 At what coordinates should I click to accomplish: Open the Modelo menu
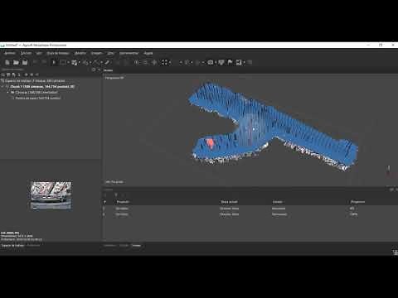[80, 53]
